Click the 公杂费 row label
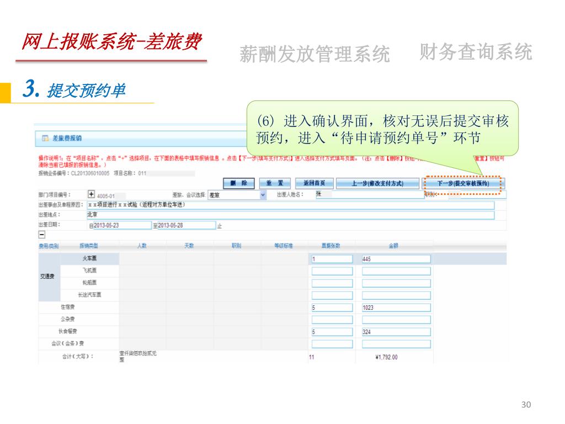565x424 pixels. 68,319
